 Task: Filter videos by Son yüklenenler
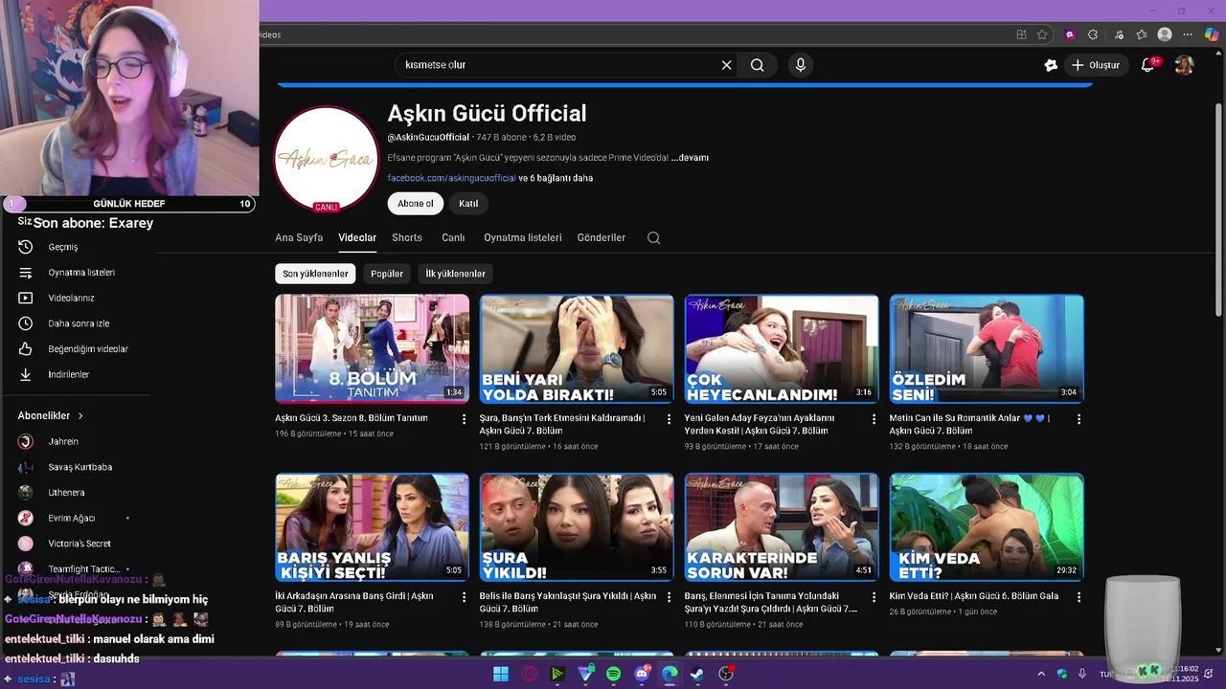click(x=315, y=274)
